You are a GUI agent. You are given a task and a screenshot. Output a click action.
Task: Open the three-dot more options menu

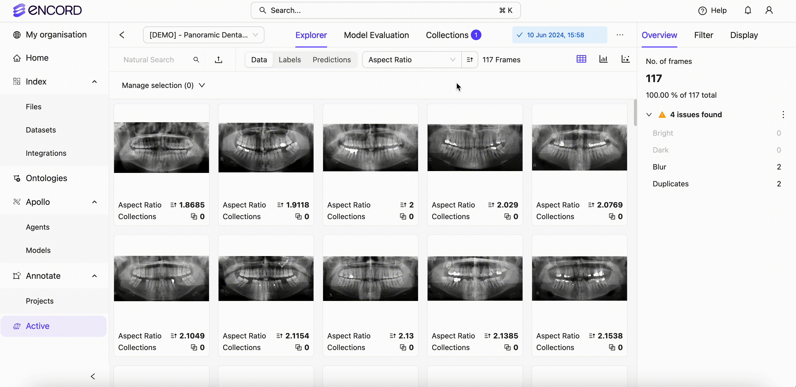620,35
